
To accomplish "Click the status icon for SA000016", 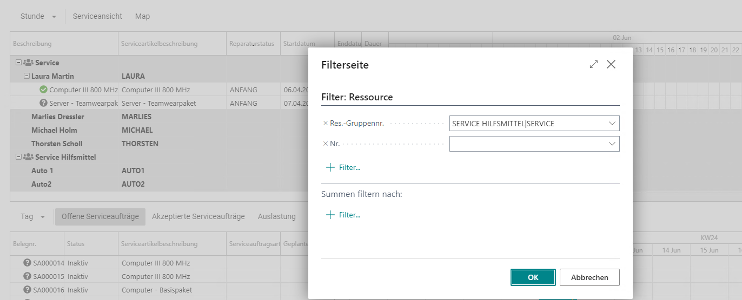I will (27, 290).
